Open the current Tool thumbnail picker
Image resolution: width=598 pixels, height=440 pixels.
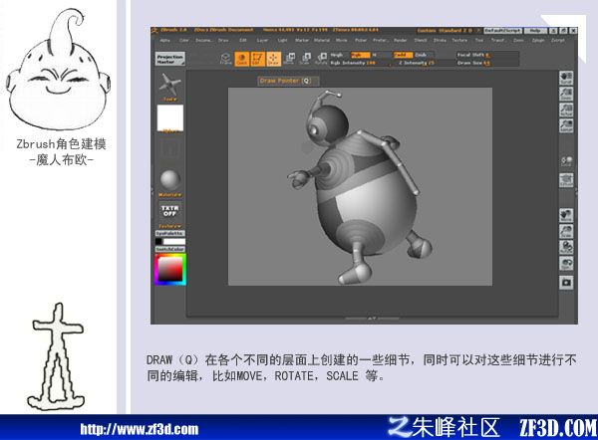point(170,86)
